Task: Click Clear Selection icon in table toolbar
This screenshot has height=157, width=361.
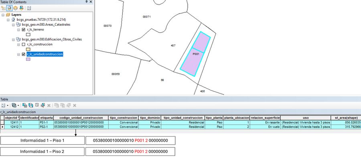Action: tap(37, 105)
